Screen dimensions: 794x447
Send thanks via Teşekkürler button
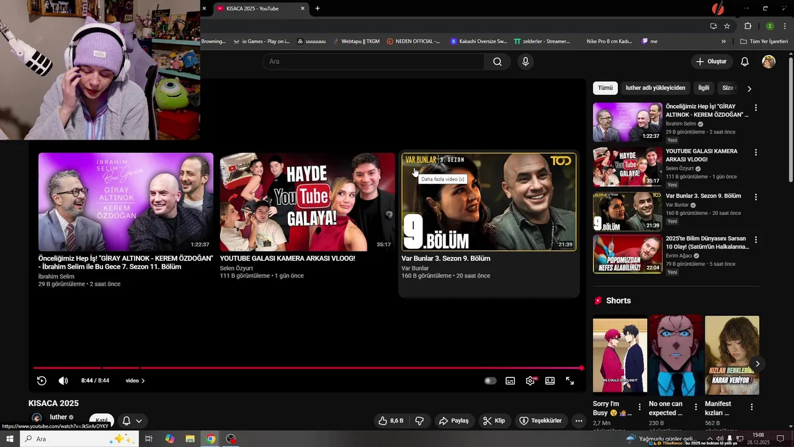540,420
